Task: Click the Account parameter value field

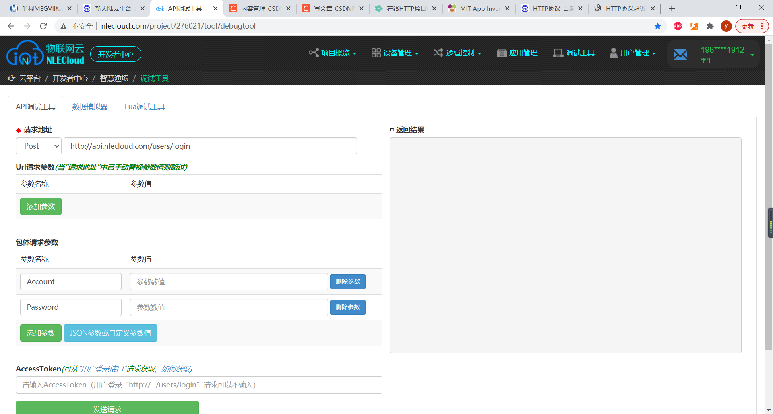Action: pos(229,282)
